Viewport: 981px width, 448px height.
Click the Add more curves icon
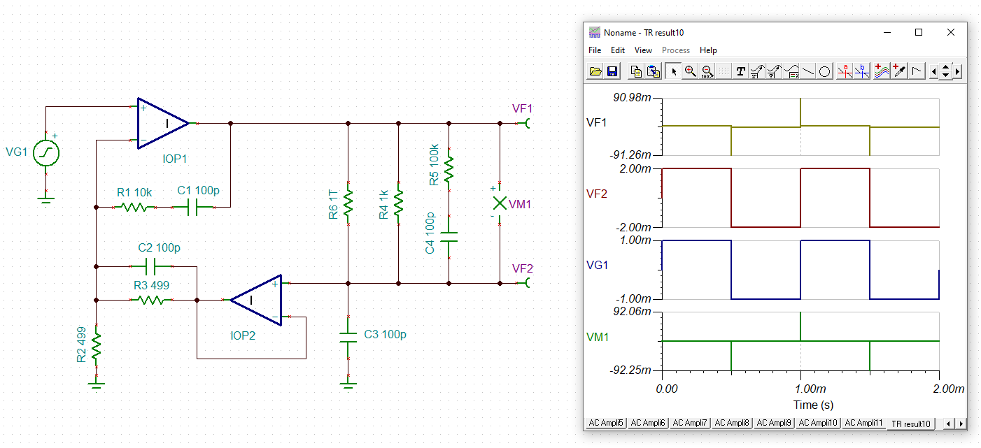click(x=882, y=71)
